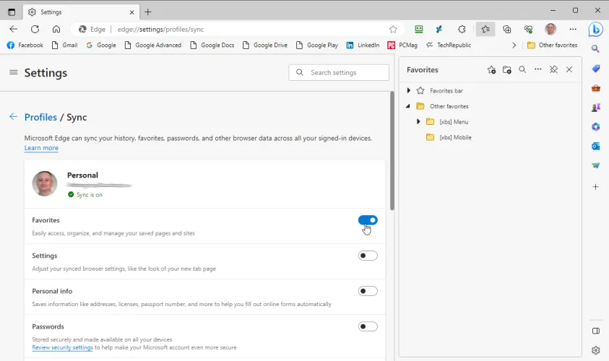Collapse the Other favorites folder

[409, 106]
